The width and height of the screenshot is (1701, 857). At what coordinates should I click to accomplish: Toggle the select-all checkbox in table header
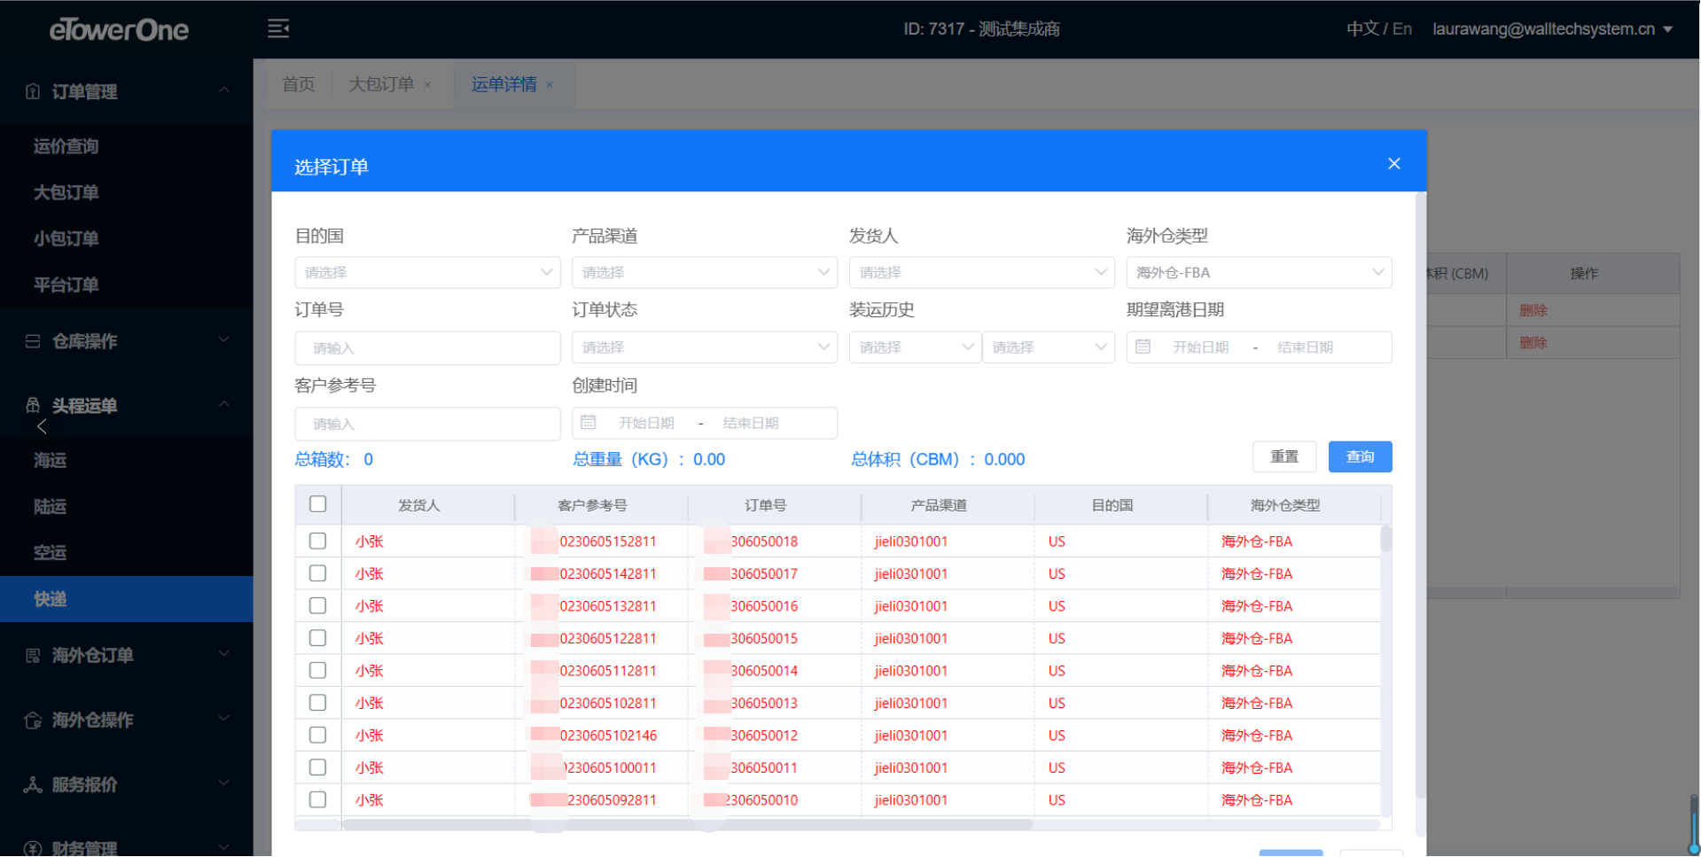pyautogui.click(x=318, y=504)
